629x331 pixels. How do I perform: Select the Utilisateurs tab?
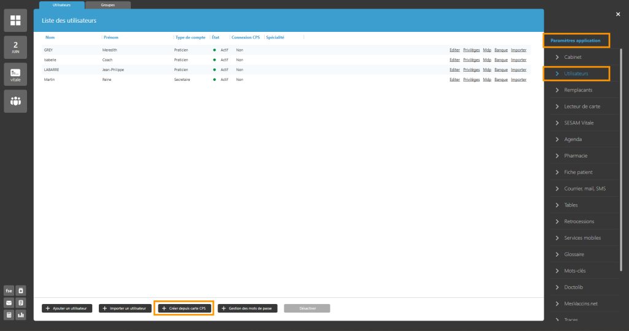(61, 5)
